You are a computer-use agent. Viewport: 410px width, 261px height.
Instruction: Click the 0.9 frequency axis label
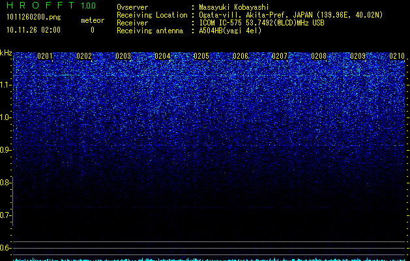click(x=5, y=150)
